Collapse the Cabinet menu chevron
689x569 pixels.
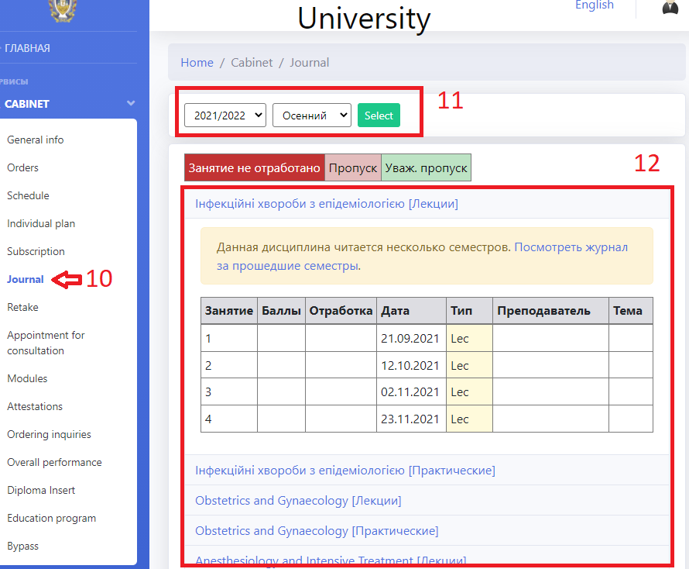[131, 103]
